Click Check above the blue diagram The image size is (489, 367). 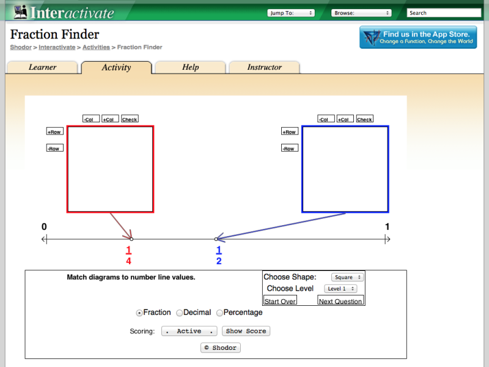point(365,119)
